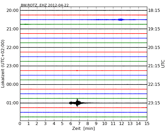
Task: Click the plot title BW.ROTZ..EHZ 2012-04-22
Action: [x=45, y=5]
